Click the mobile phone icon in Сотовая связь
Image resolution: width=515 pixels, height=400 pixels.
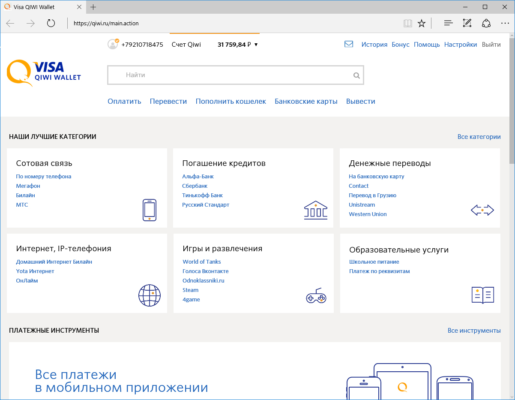(150, 210)
